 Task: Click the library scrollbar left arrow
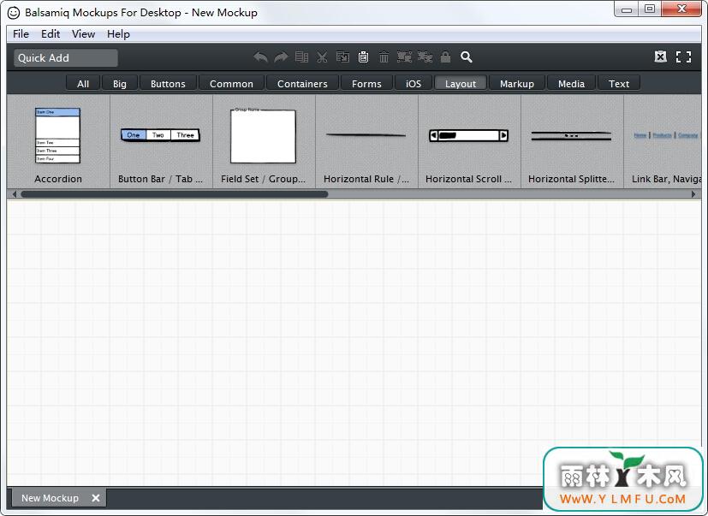tap(15, 194)
